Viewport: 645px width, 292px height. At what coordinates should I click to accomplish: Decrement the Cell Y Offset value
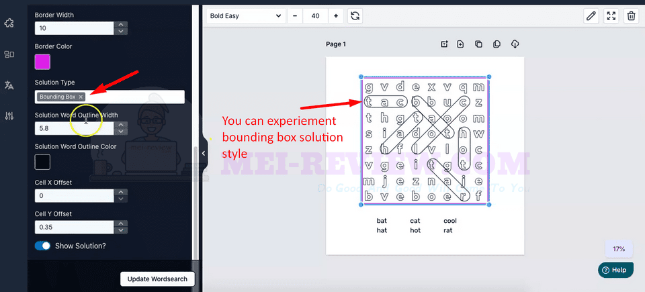(120, 230)
